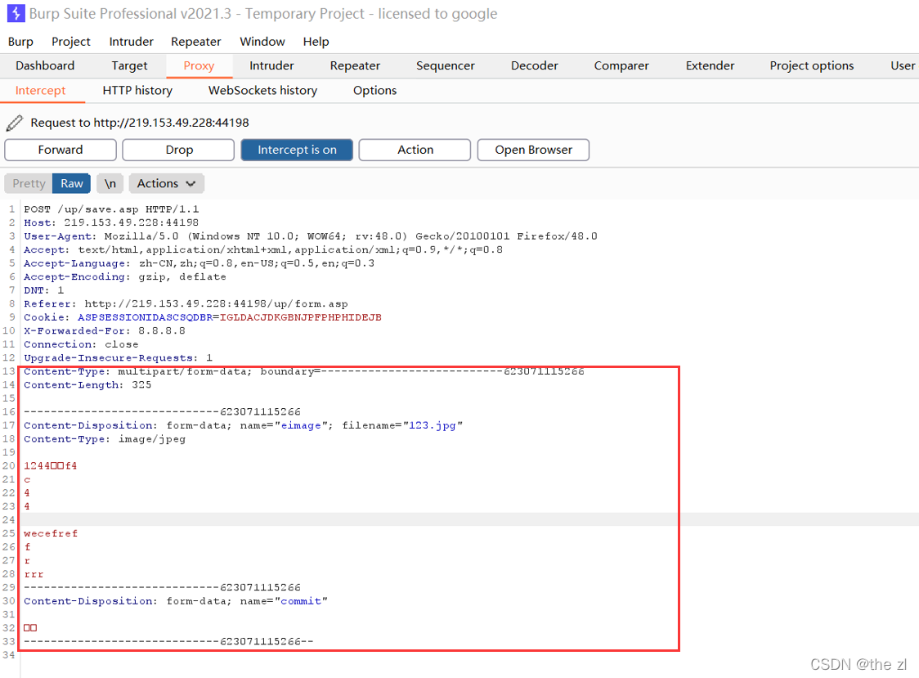
Task: Click the DNT: 1 header line
Action: pos(44,290)
